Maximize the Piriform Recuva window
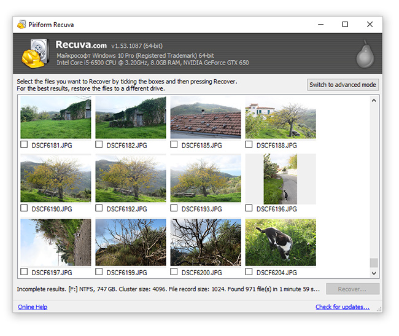 click(345, 25)
